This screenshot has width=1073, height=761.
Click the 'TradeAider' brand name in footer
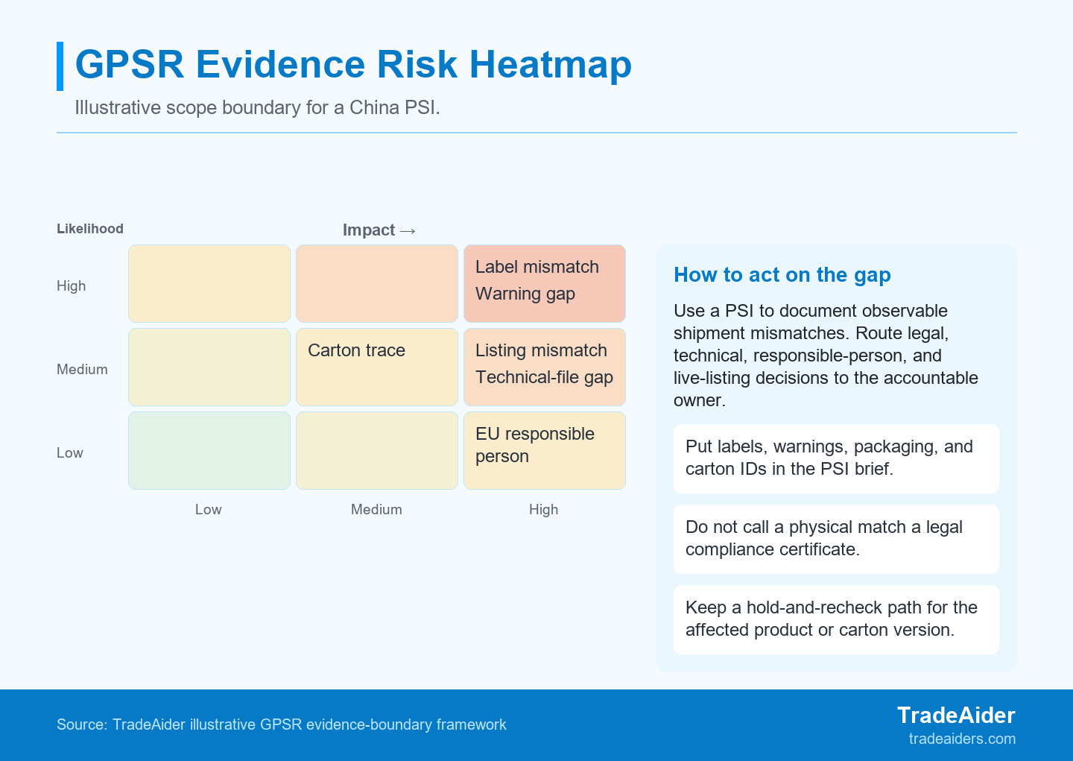tap(956, 716)
